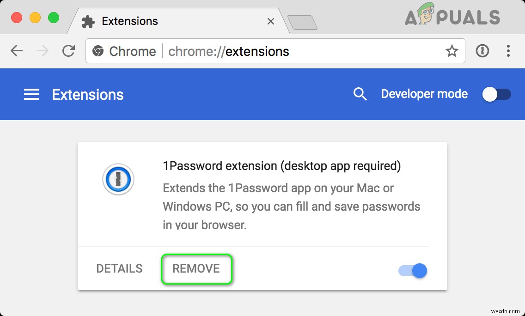Screen dimensions: 525x316
Task: Click the forward navigation arrow
Action: point(42,51)
